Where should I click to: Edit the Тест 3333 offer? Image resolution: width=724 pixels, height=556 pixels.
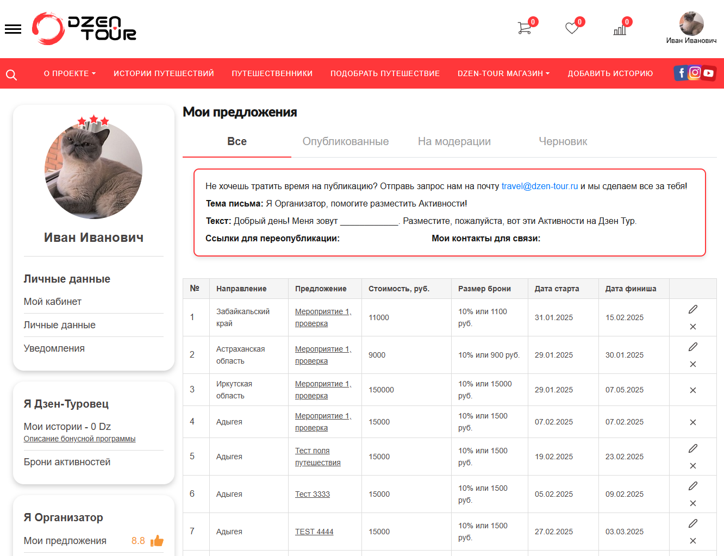pyautogui.click(x=693, y=486)
